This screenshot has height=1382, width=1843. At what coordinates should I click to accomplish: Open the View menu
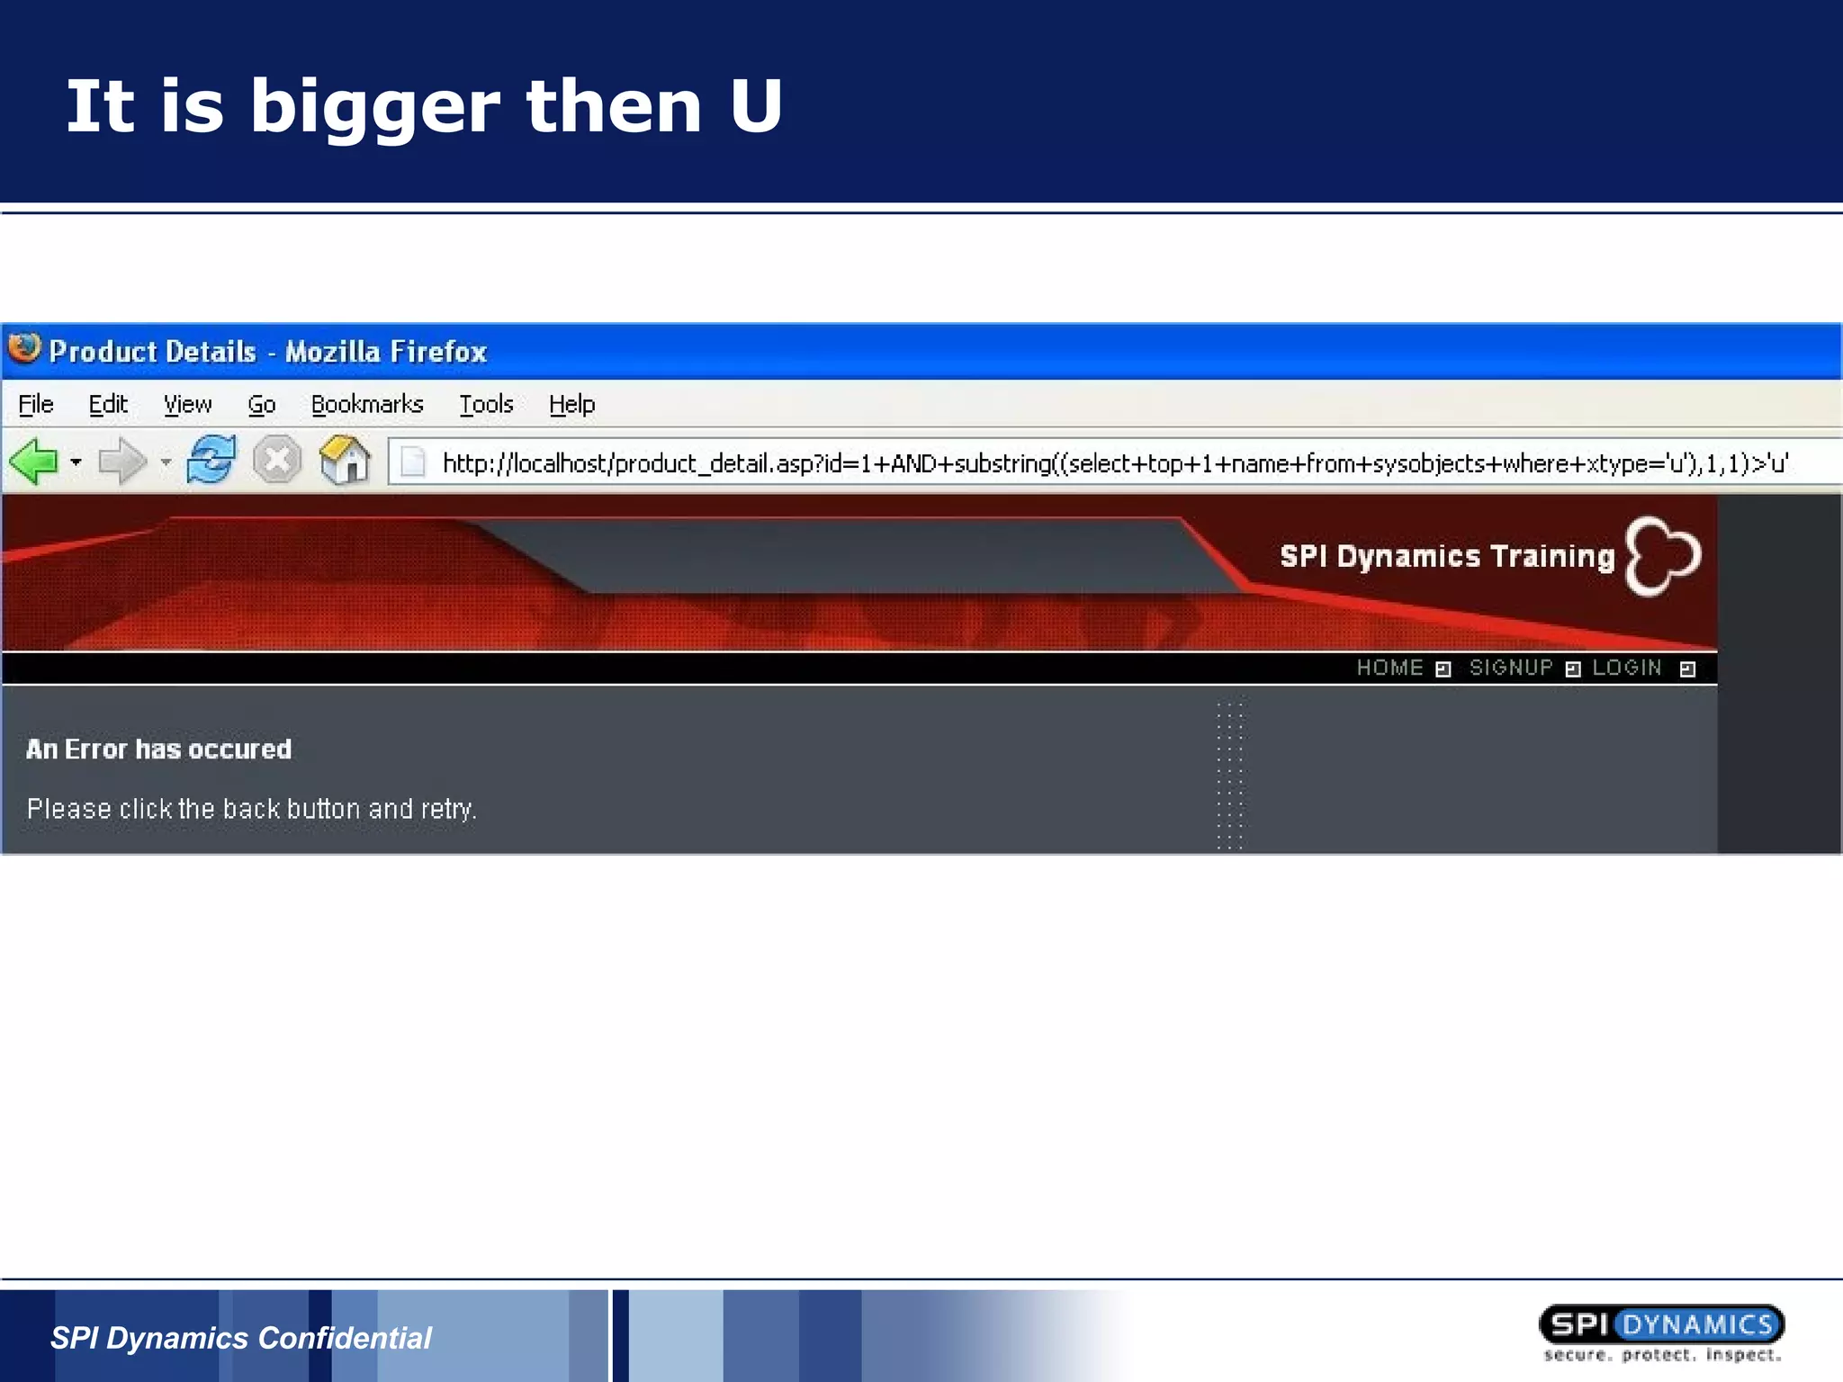(187, 405)
